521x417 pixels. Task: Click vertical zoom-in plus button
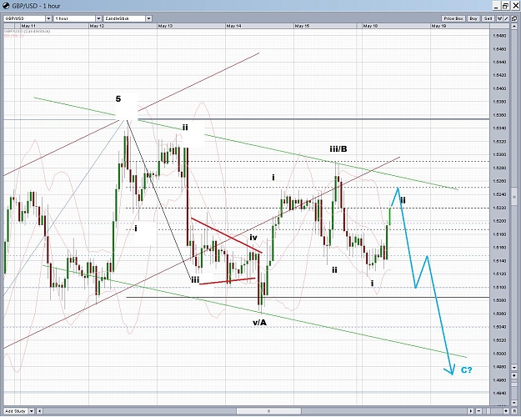(x=514, y=375)
